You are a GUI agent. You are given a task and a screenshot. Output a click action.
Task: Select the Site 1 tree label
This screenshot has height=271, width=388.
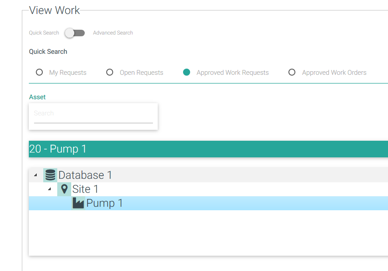[85, 189]
